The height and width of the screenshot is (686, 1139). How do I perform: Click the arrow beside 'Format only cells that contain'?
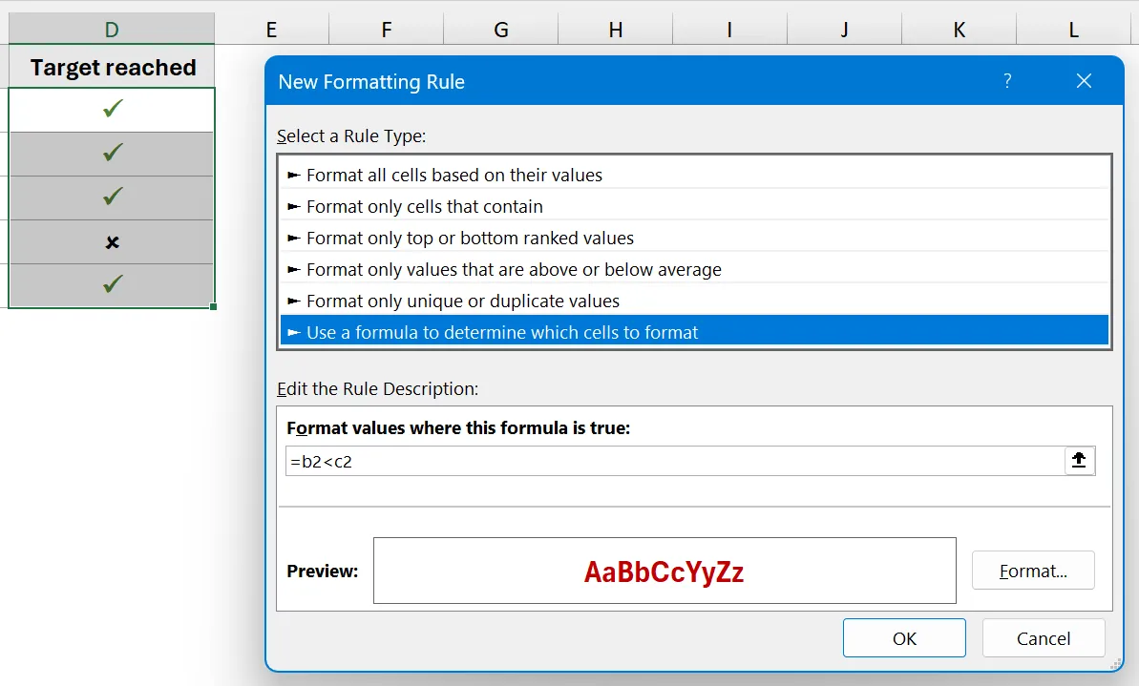point(294,206)
